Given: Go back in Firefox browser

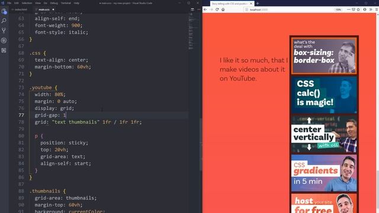Looking at the screenshot, I should click(x=205, y=9).
